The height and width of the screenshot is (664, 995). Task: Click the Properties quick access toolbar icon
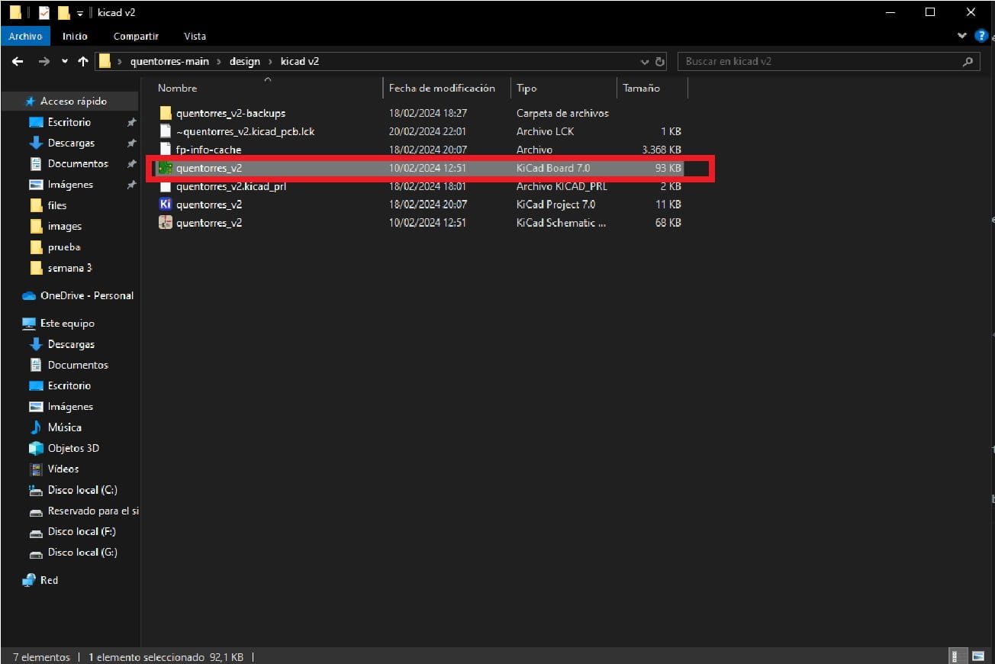(44, 13)
